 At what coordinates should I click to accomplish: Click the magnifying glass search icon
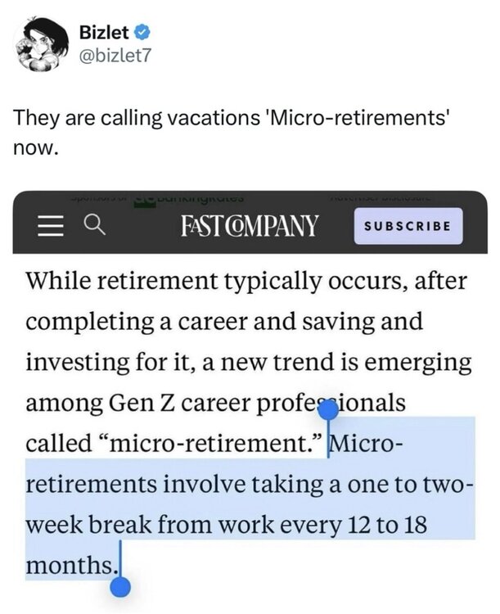coord(95,226)
